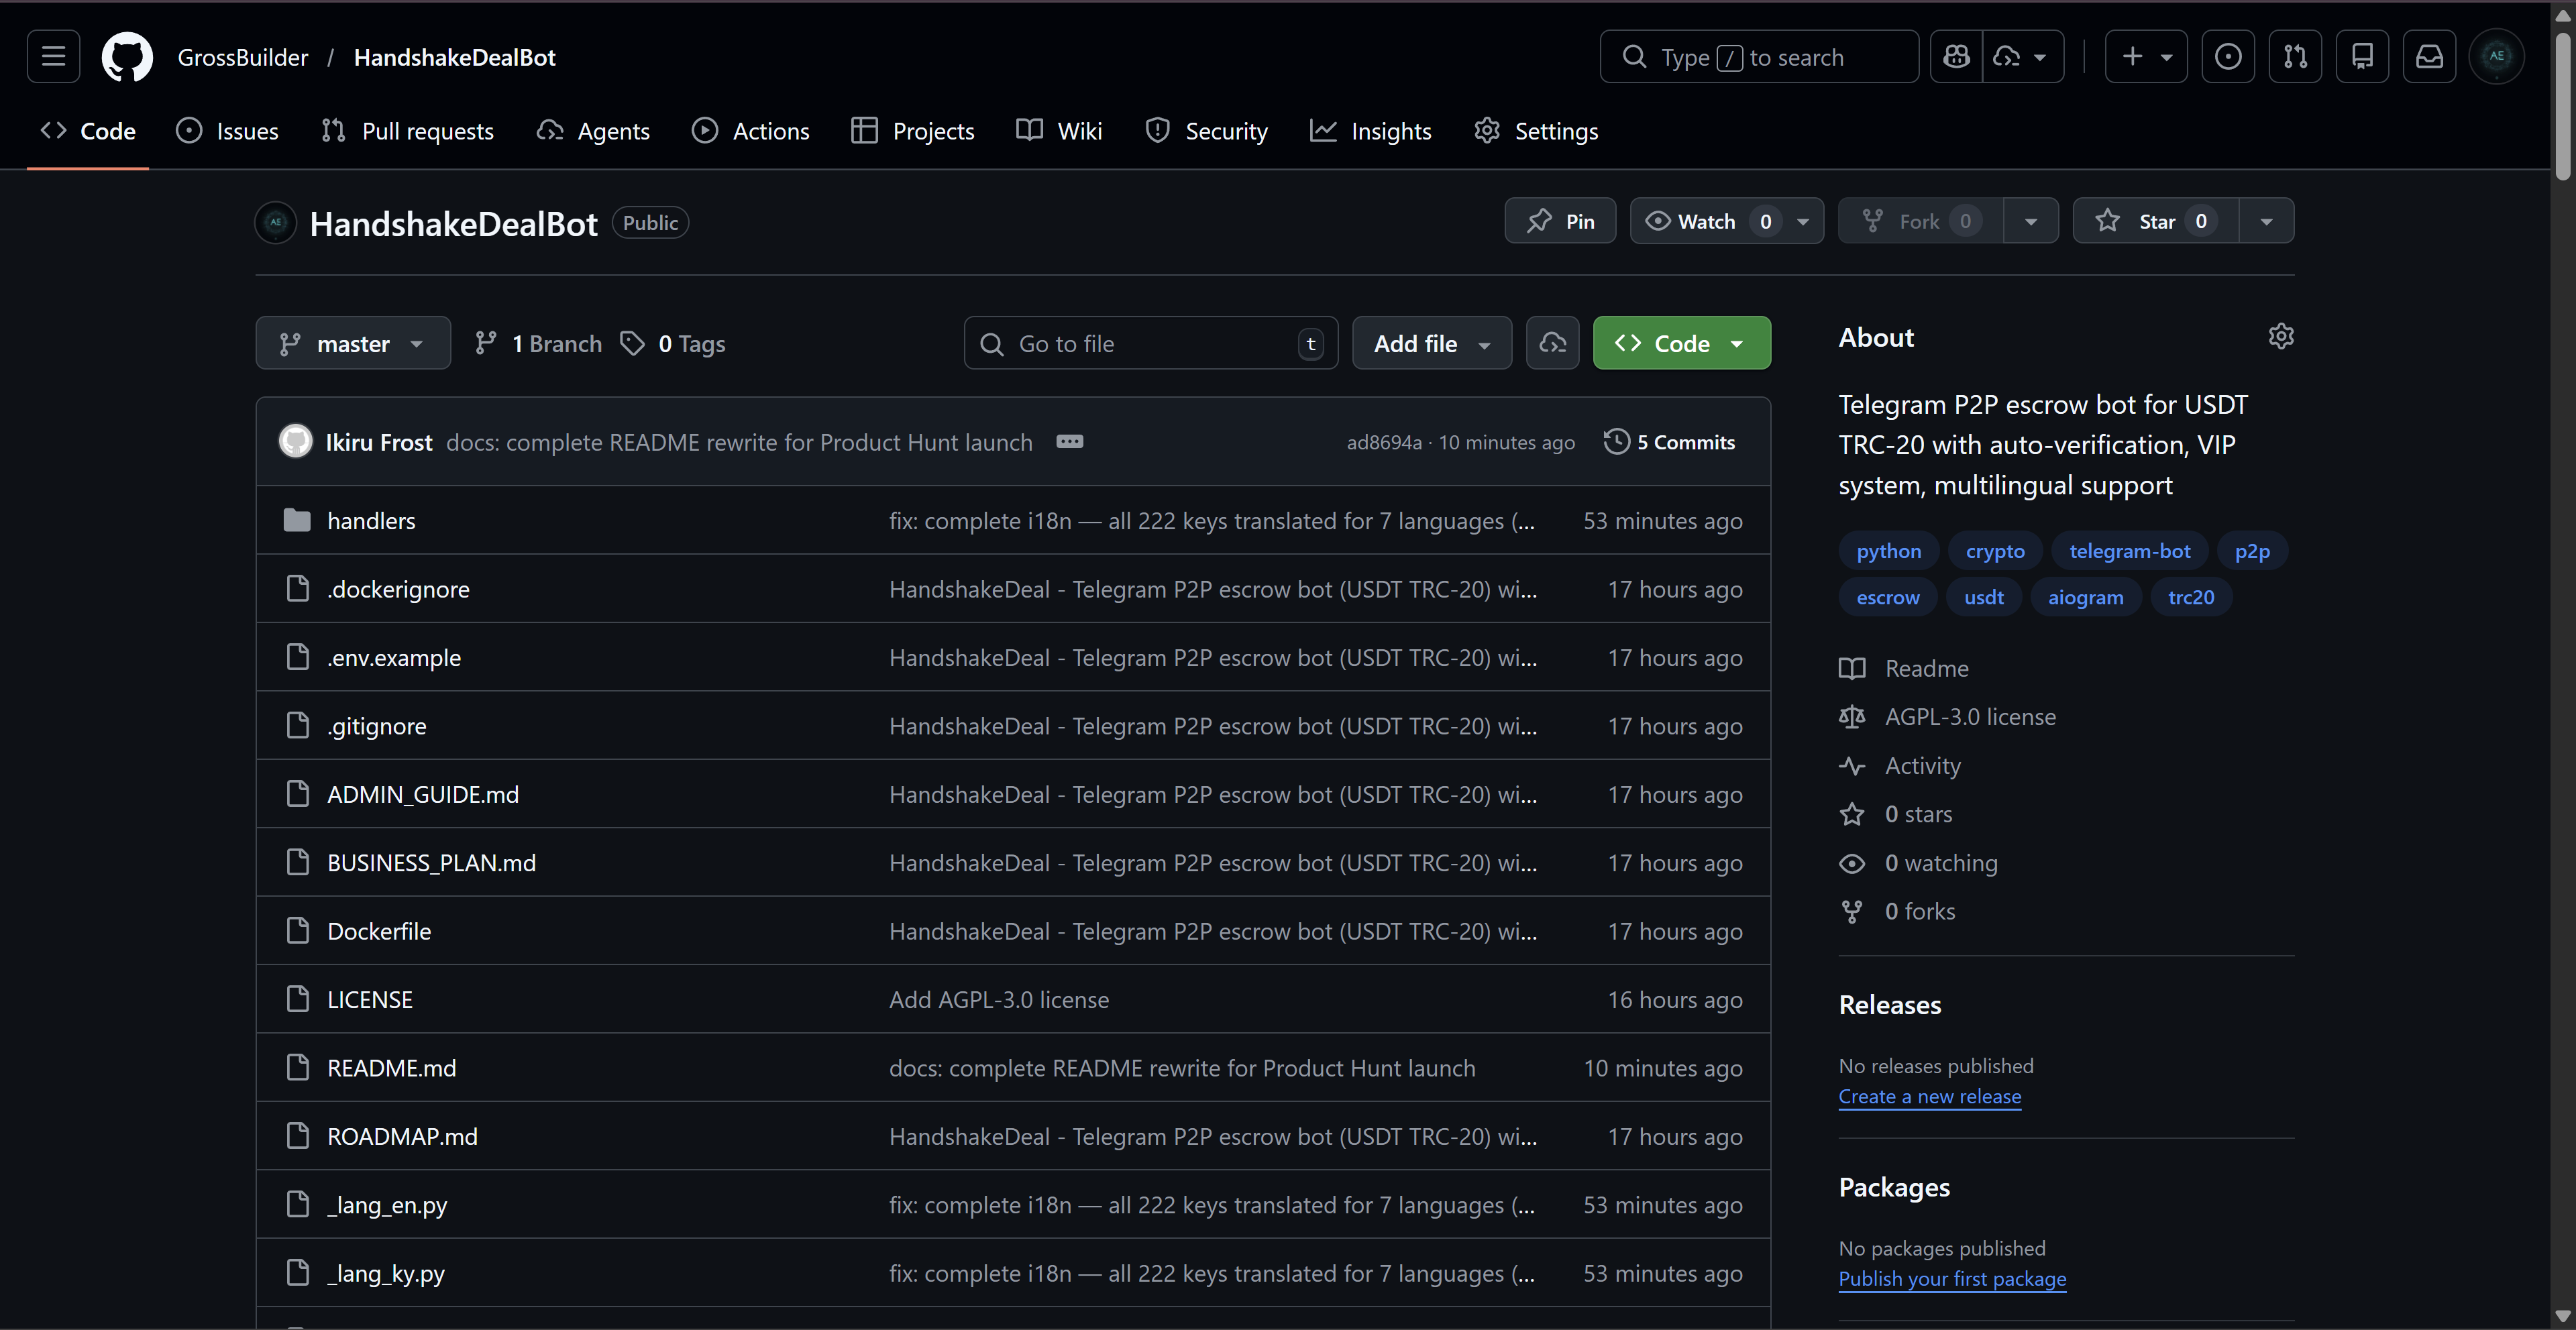2576x1330 pixels.
Task: Expand the fork options caret
Action: (2031, 220)
